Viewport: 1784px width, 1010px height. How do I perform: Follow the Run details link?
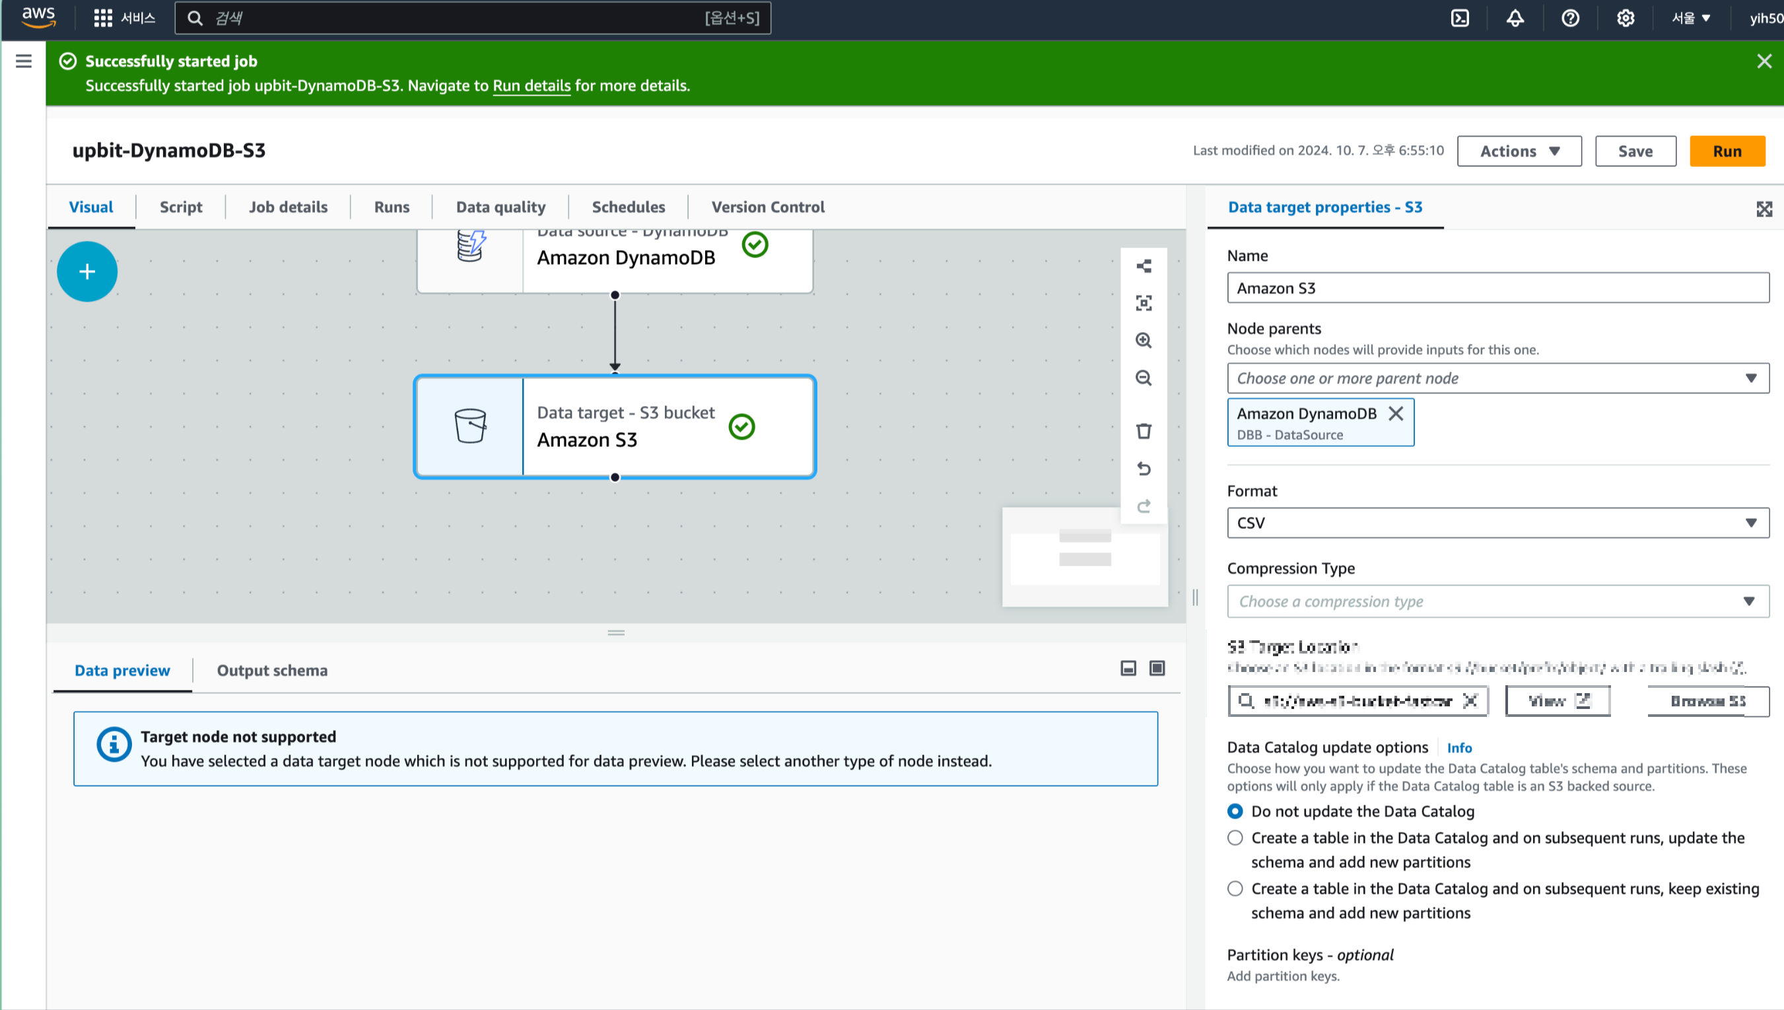[532, 86]
